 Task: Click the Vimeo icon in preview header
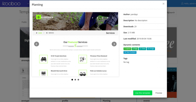(108, 18)
